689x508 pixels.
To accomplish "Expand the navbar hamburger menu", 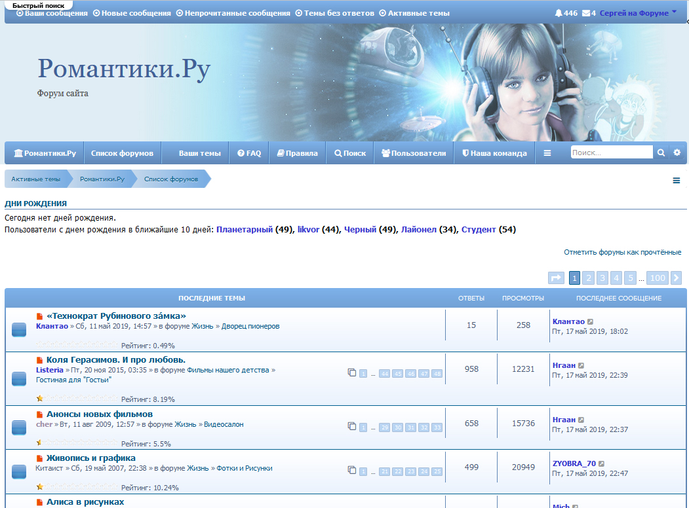I will 547,153.
